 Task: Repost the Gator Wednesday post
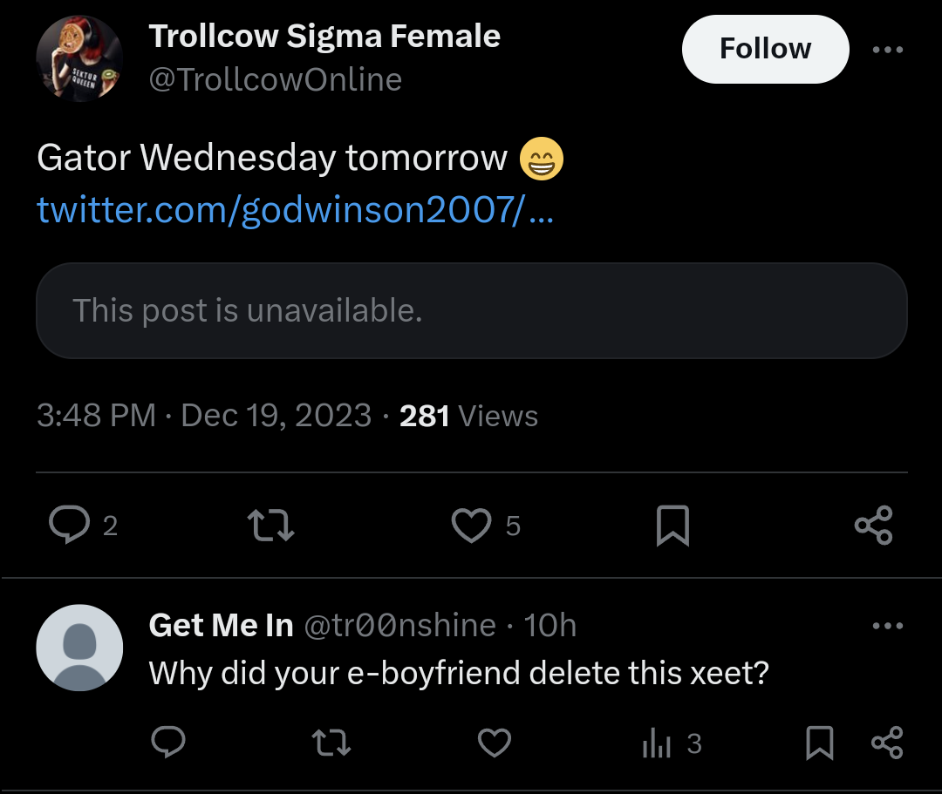pyautogui.click(x=271, y=526)
